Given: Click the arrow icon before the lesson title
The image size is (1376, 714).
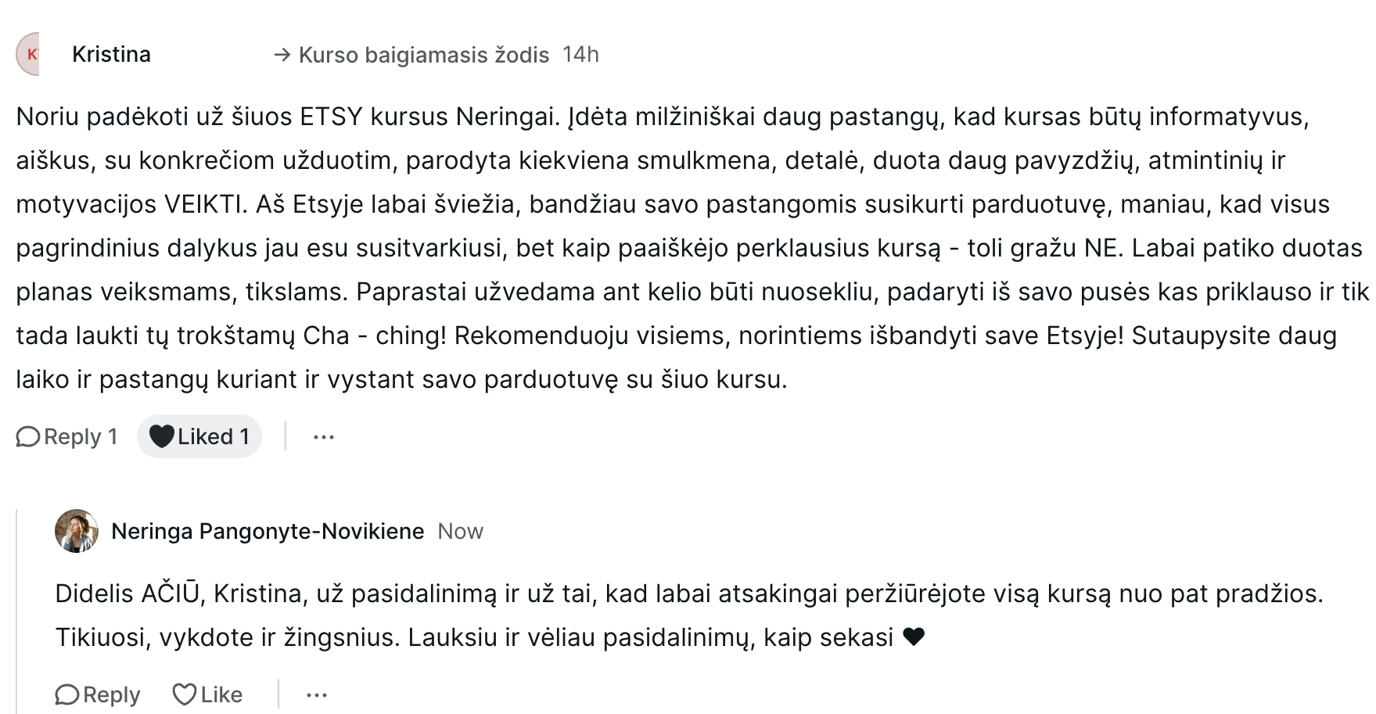Looking at the screenshot, I should 282,55.
